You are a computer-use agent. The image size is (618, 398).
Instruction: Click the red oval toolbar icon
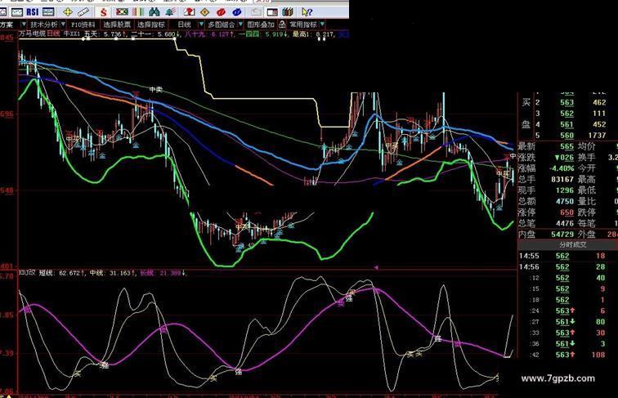[x=221, y=12]
